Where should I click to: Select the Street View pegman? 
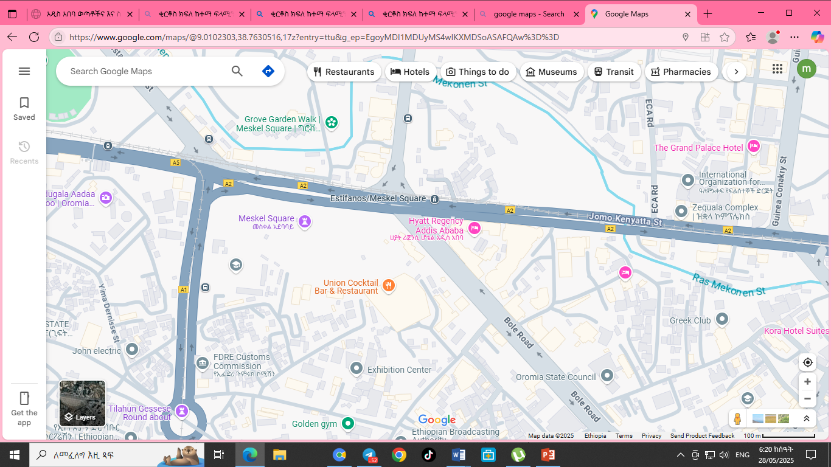click(737, 418)
